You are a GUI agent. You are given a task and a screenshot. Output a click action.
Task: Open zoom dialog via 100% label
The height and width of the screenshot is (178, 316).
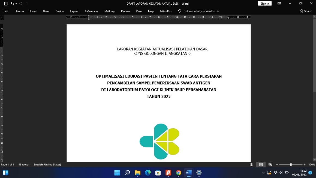(312, 164)
